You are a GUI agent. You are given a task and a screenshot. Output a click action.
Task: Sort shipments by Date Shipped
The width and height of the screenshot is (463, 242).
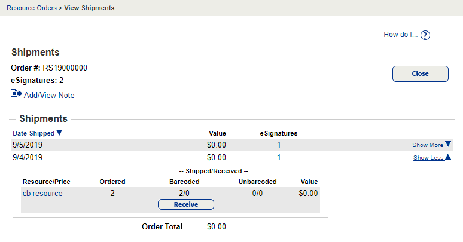pyautogui.click(x=33, y=133)
